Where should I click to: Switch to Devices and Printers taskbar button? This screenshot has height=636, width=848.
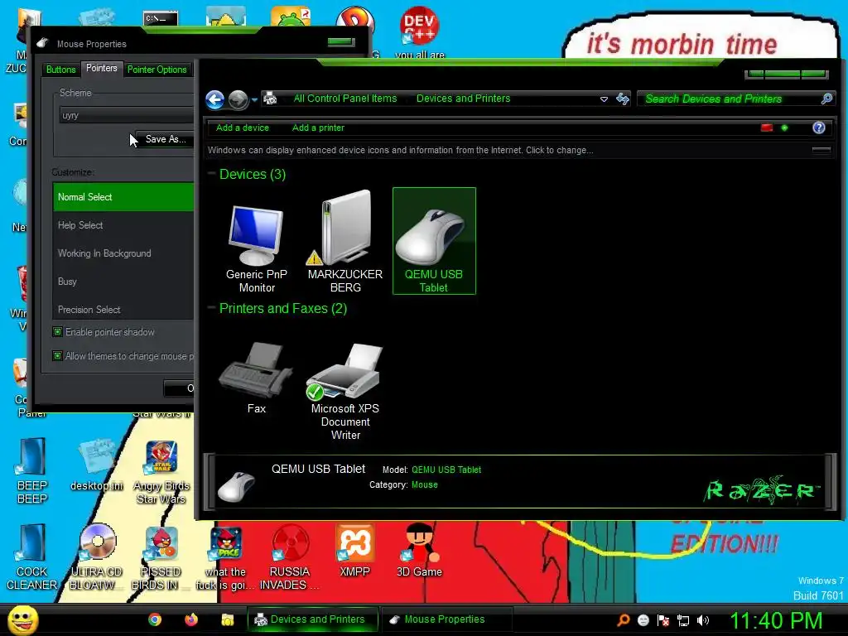(312, 619)
